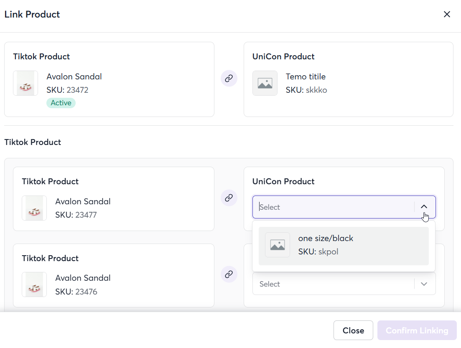Click link icon beside Avalon Sandal SKU 23472
The image size is (461, 348).
tap(229, 79)
